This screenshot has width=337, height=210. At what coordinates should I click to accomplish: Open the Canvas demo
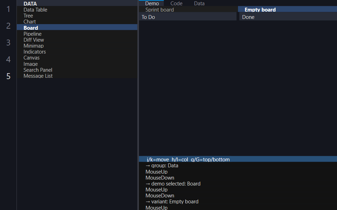coord(77,58)
